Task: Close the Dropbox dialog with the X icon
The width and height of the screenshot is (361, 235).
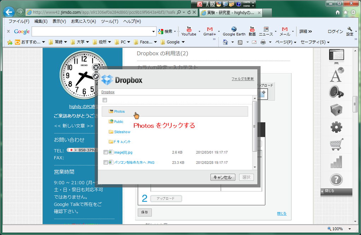Action: pyautogui.click(x=96, y=67)
